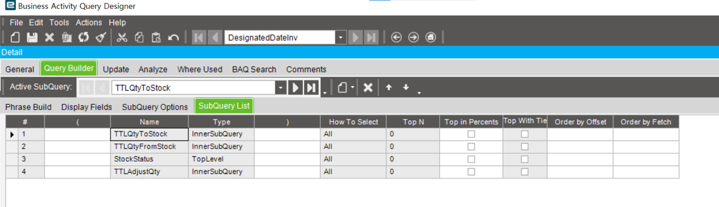Viewport: 719px width, 207px height.
Task: Toggle Top in Percents for TTLQtyFromStock
Action: coord(471,147)
